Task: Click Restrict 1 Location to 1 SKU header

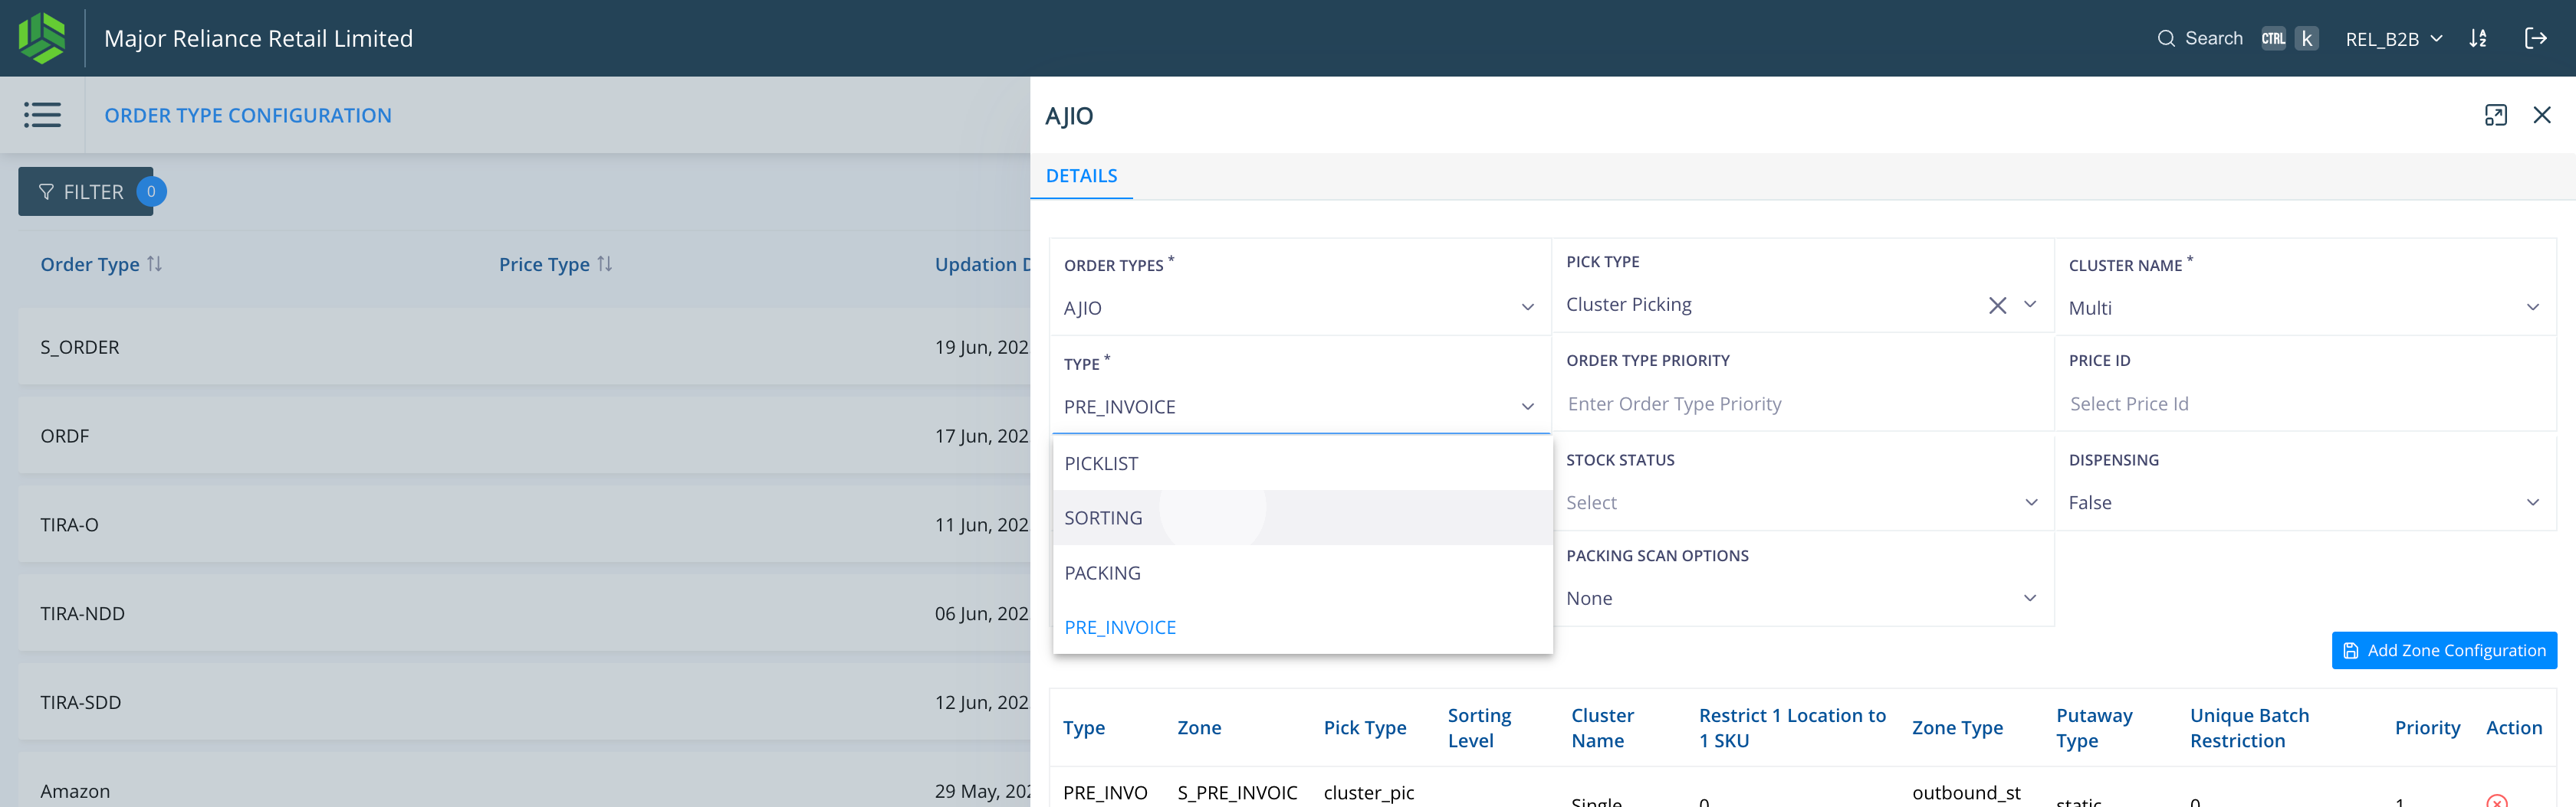Action: coord(1792,728)
